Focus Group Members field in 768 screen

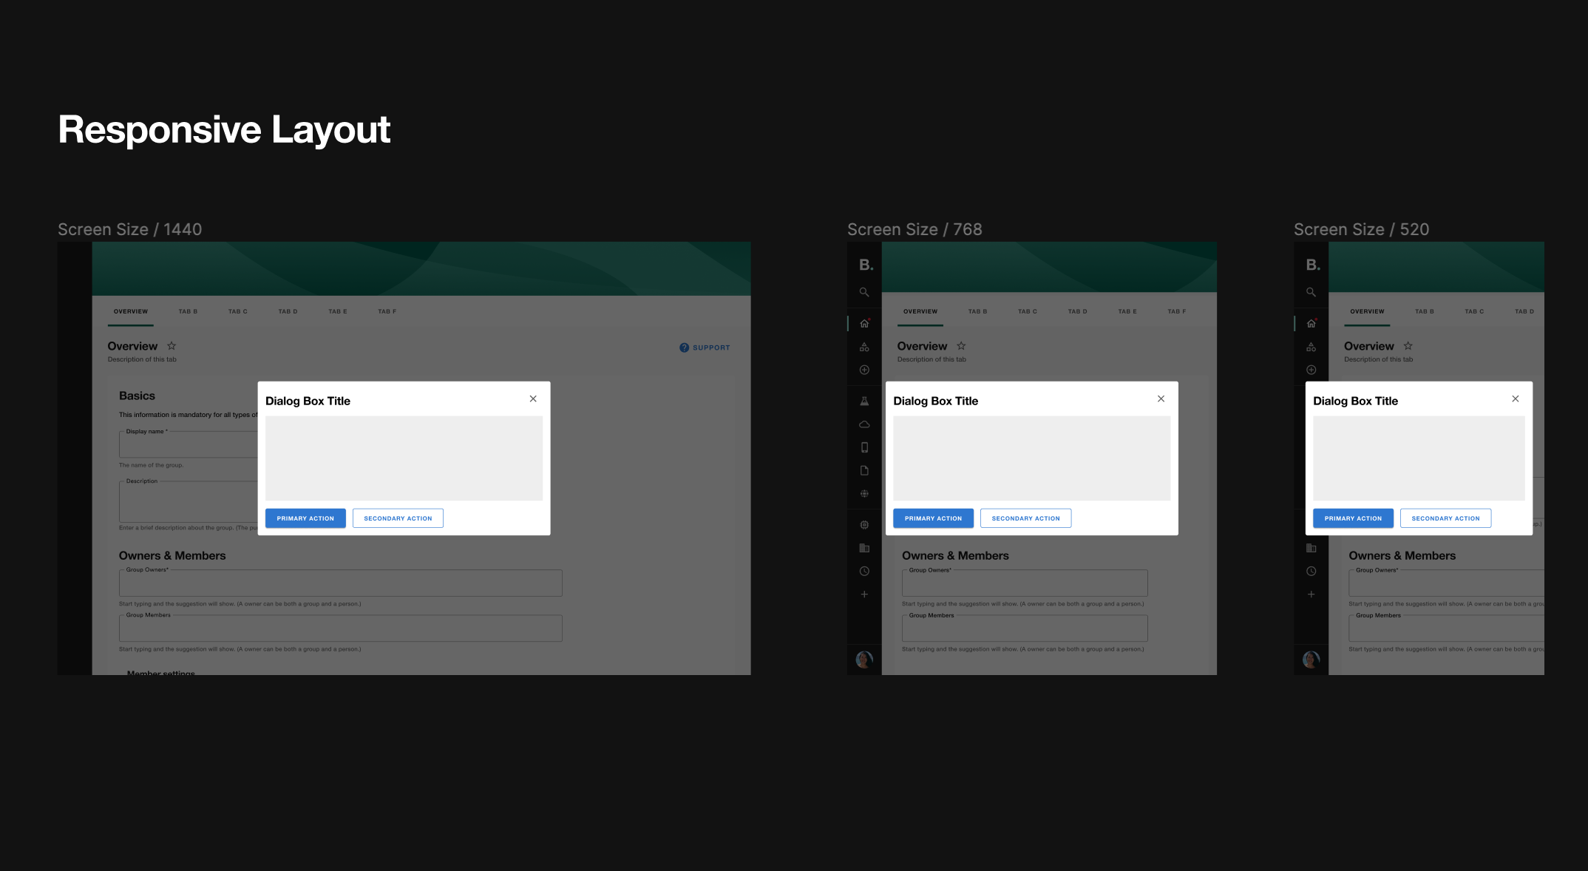1025,628
